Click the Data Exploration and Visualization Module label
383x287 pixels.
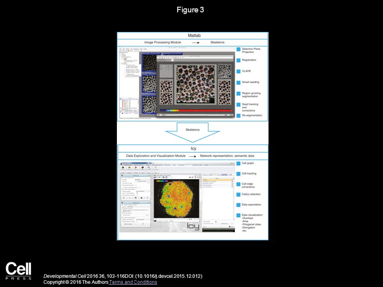pyautogui.click(x=156, y=156)
